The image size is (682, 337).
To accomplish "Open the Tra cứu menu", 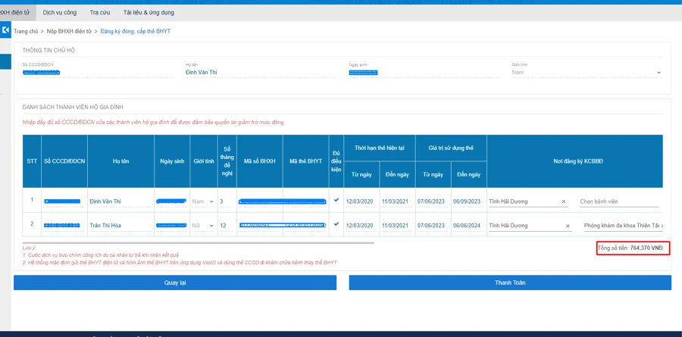I will (x=100, y=13).
